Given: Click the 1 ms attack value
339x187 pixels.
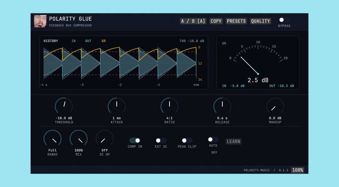Looking at the screenshot, I should 117,118.
